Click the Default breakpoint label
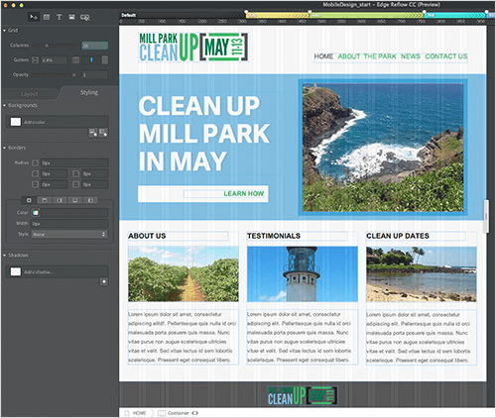The image size is (496, 418). tap(128, 15)
